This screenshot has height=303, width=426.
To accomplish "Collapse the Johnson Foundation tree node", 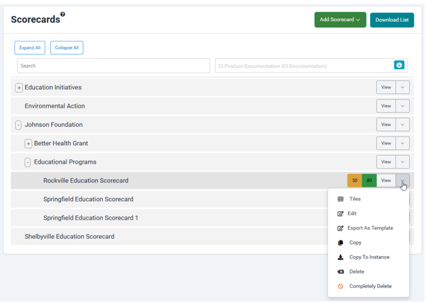I will tap(19, 125).
